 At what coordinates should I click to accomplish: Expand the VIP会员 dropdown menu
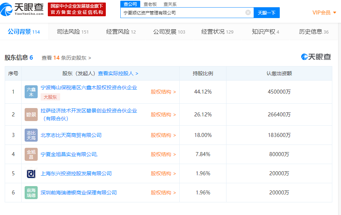point(324,13)
